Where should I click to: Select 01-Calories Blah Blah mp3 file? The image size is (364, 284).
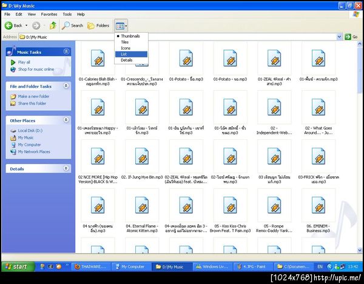[x=98, y=58]
